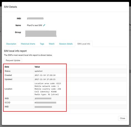Viewport: 131px width, 127px height.
Task: Open the Description tab
Action: [x=11, y=44]
